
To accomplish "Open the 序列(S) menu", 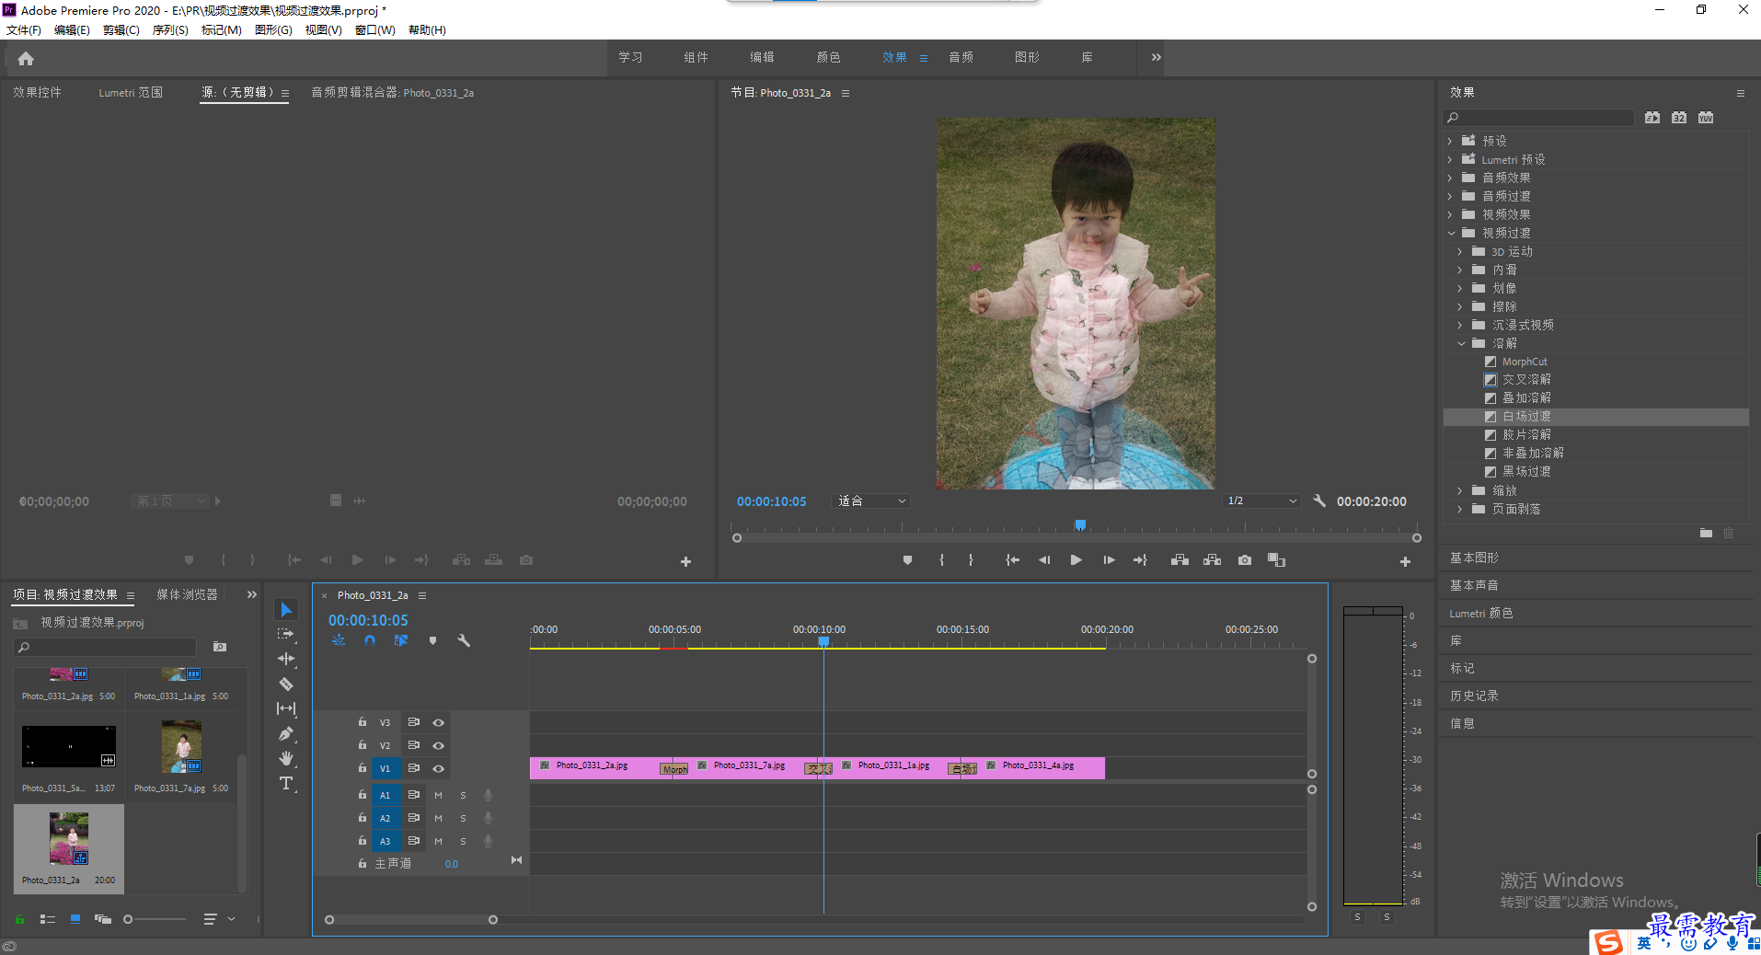I will coord(170,29).
